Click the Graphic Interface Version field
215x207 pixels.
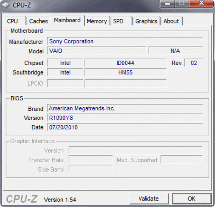point(136,150)
